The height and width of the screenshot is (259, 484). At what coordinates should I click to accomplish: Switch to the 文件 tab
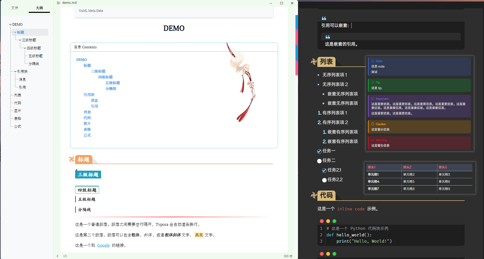point(15,8)
